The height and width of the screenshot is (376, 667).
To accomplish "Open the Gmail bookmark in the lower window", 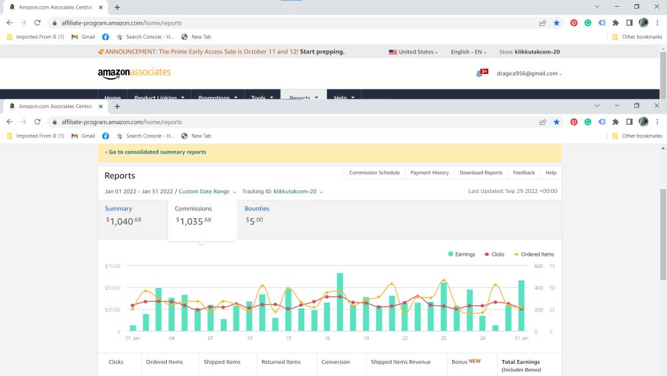I will (x=83, y=136).
